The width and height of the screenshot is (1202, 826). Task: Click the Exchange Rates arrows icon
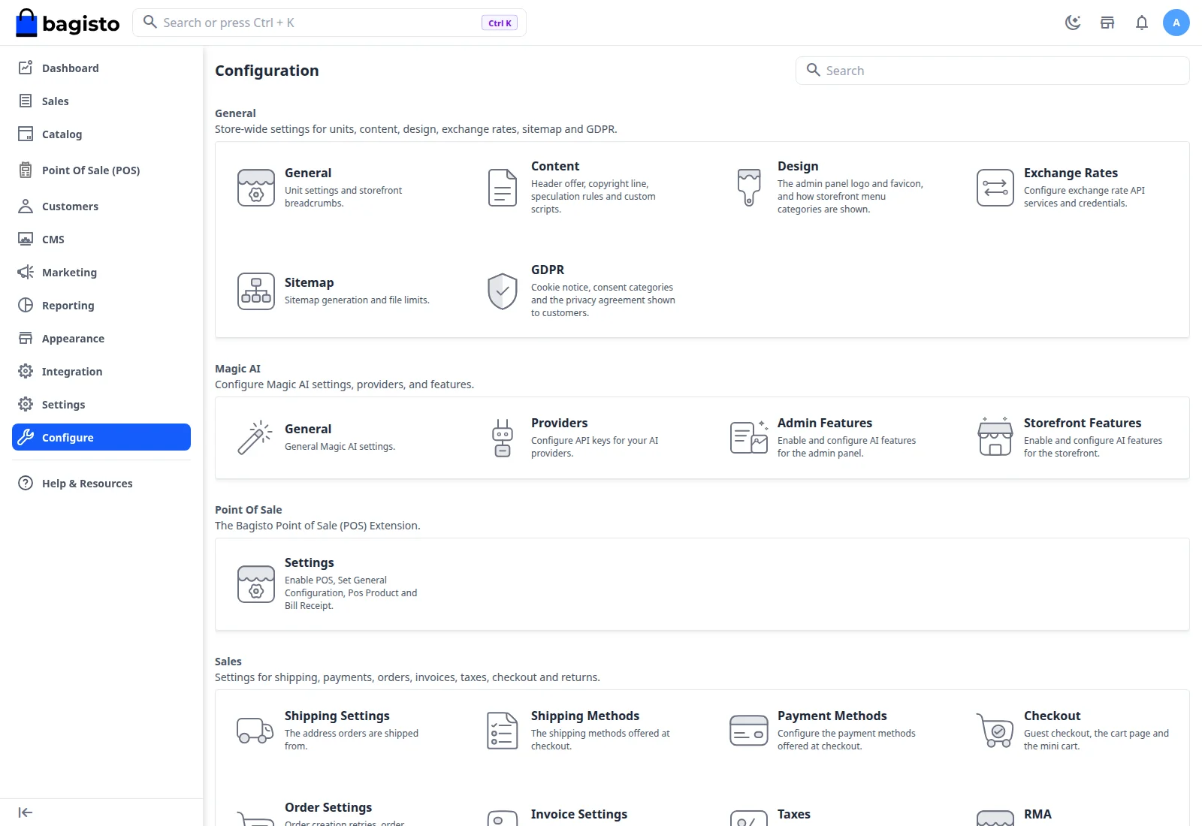[995, 188]
